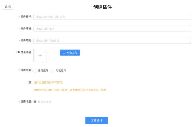Toggle the 移动工作台 checkbox
This screenshot has height=127, width=194.
35,102
